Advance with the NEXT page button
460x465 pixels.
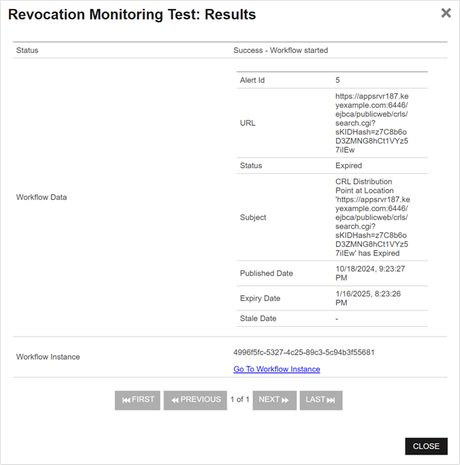point(274,400)
